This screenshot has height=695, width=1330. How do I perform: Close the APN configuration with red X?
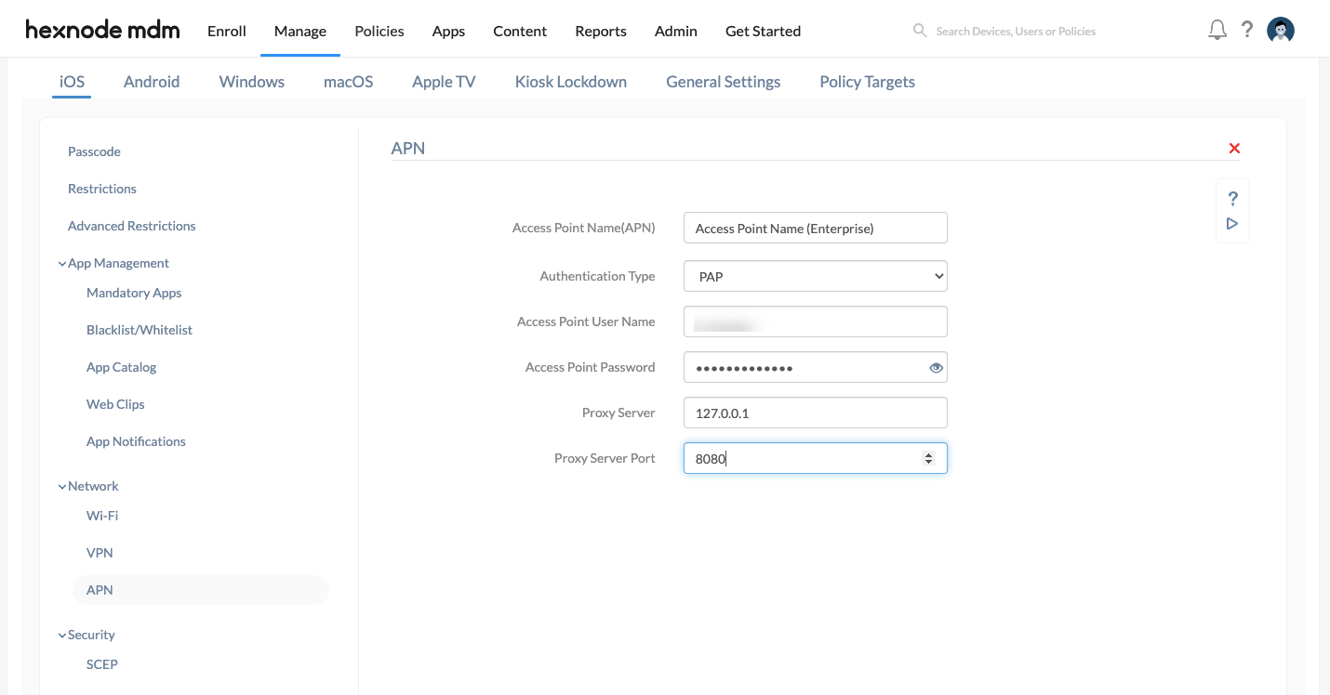(x=1234, y=148)
